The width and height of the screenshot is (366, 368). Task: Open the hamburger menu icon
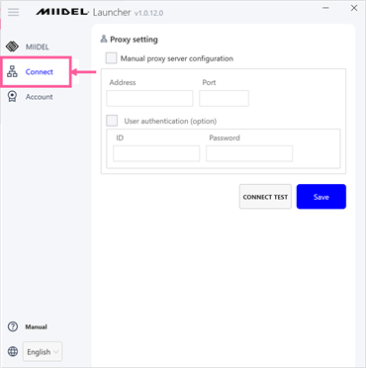coord(14,12)
